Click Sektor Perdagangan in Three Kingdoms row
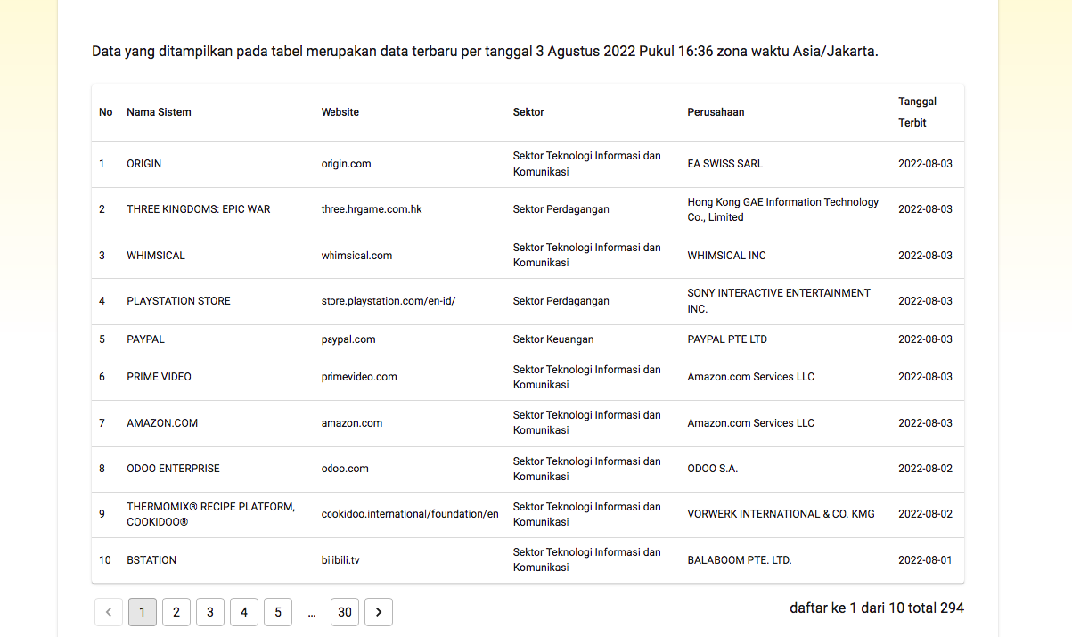This screenshot has width=1072, height=637. (561, 209)
